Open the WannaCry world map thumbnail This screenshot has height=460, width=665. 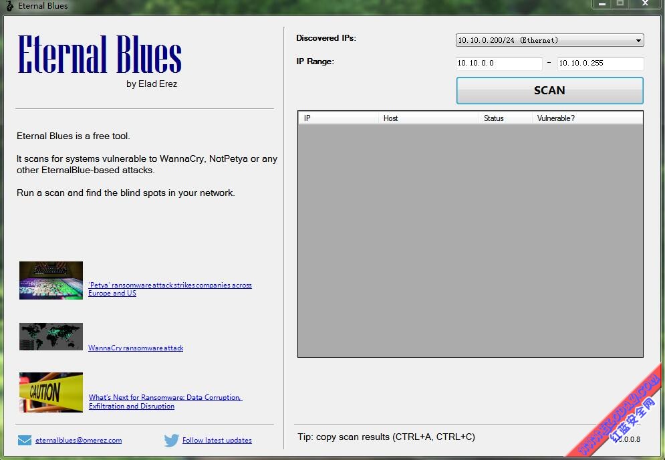tap(51, 336)
